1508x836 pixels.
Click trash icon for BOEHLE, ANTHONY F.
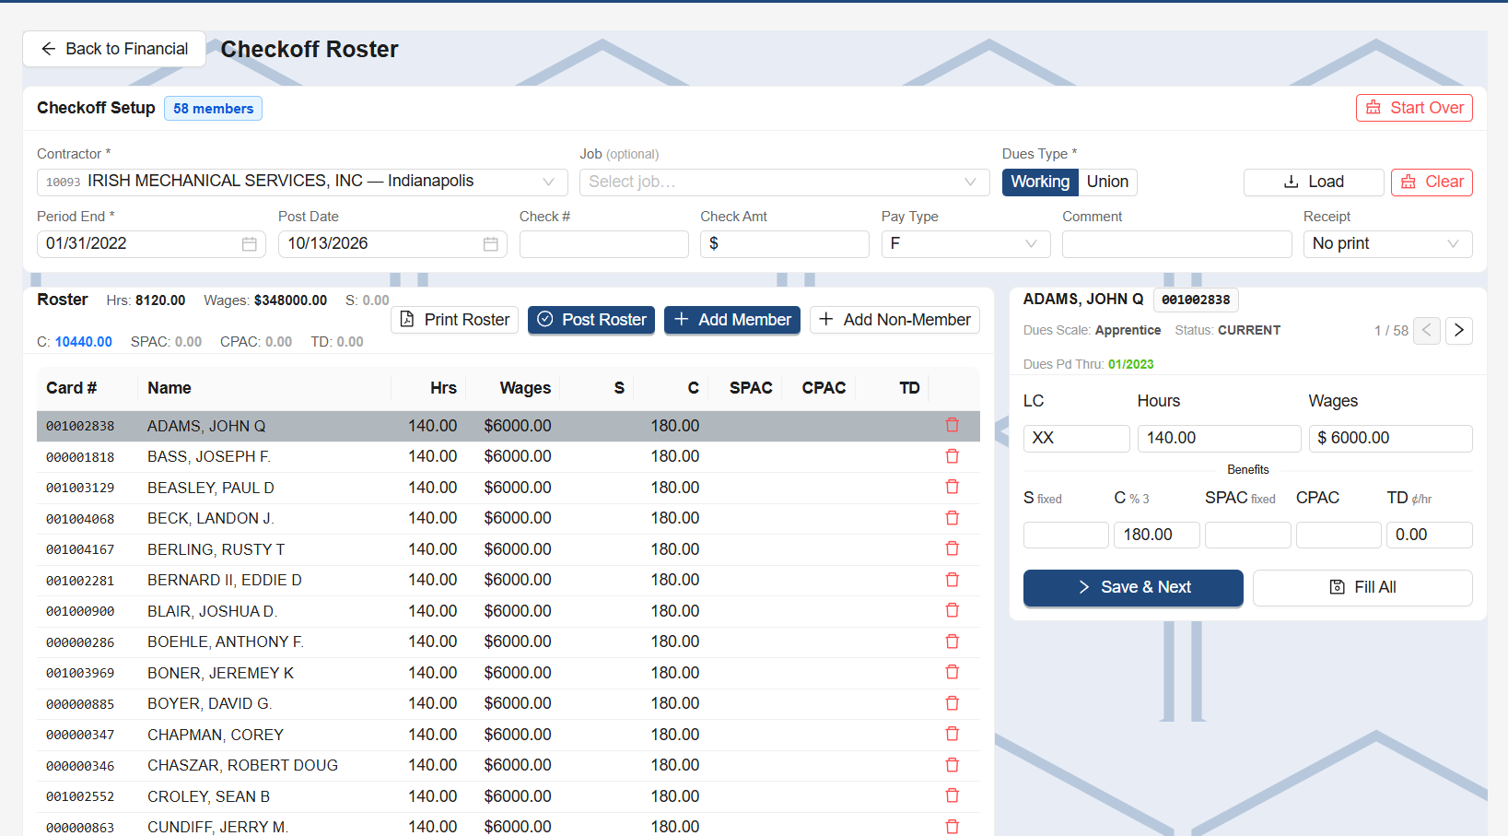point(953,642)
